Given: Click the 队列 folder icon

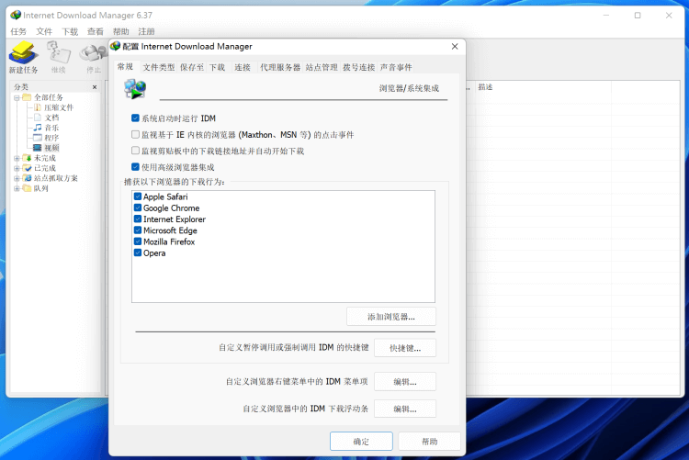Looking at the screenshot, I should (x=28, y=188).
